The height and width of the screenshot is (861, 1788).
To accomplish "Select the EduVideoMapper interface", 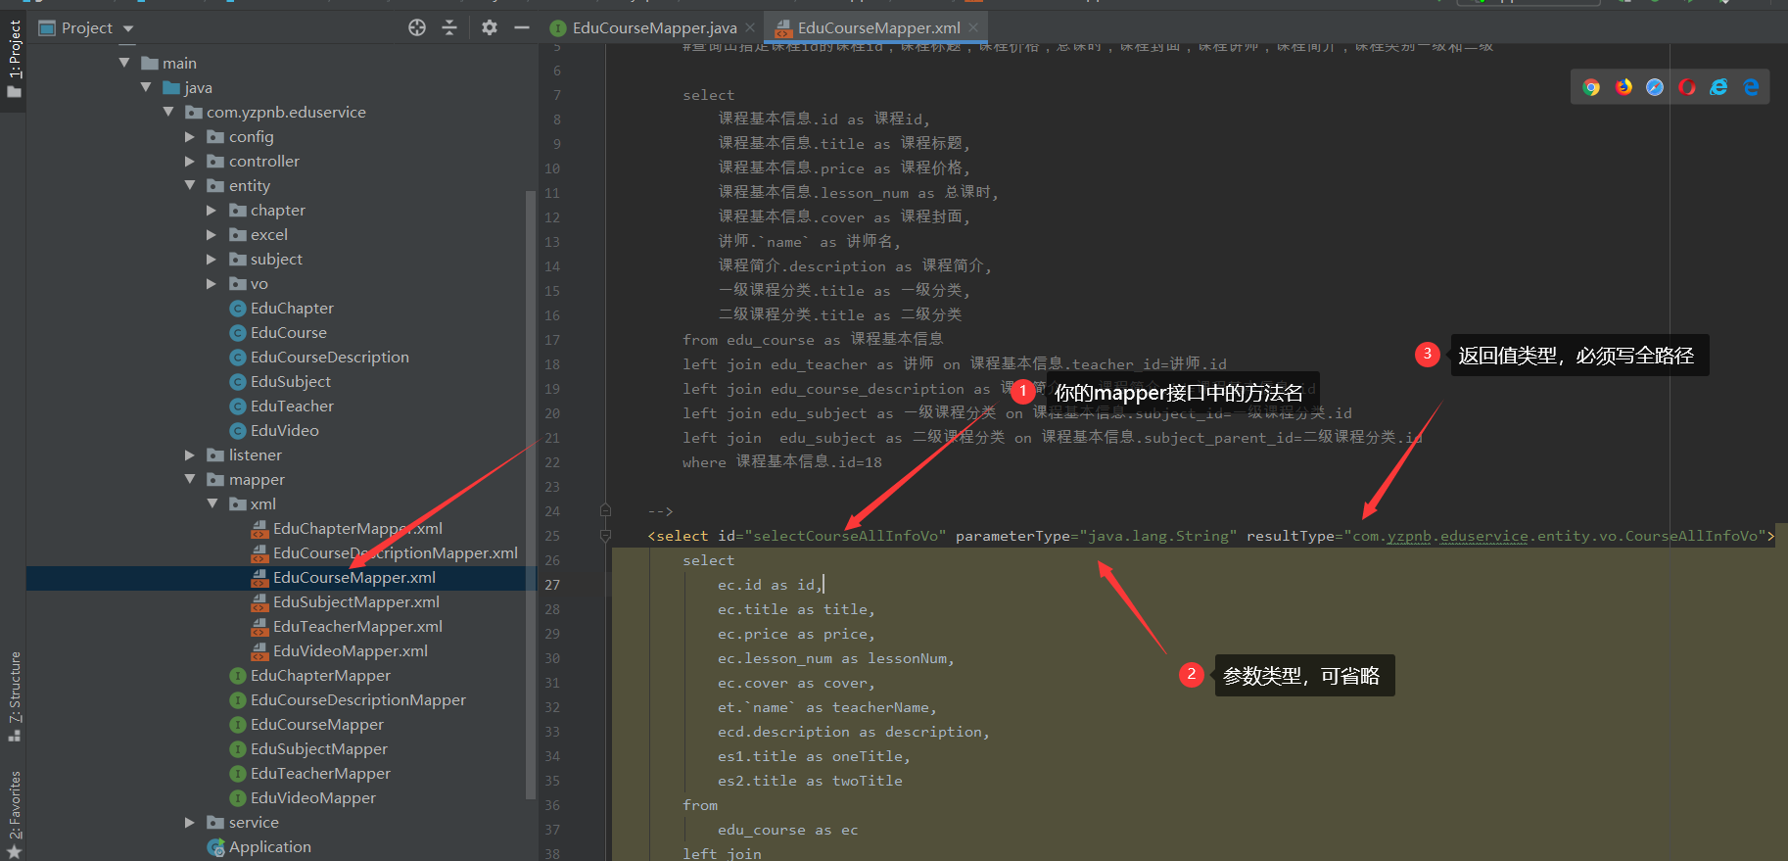I will (313, 797).
